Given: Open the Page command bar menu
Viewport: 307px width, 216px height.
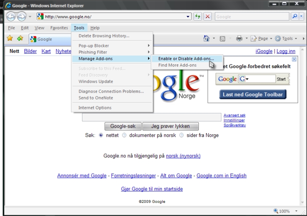Looking at the screenshot, I should click(261, 38).
